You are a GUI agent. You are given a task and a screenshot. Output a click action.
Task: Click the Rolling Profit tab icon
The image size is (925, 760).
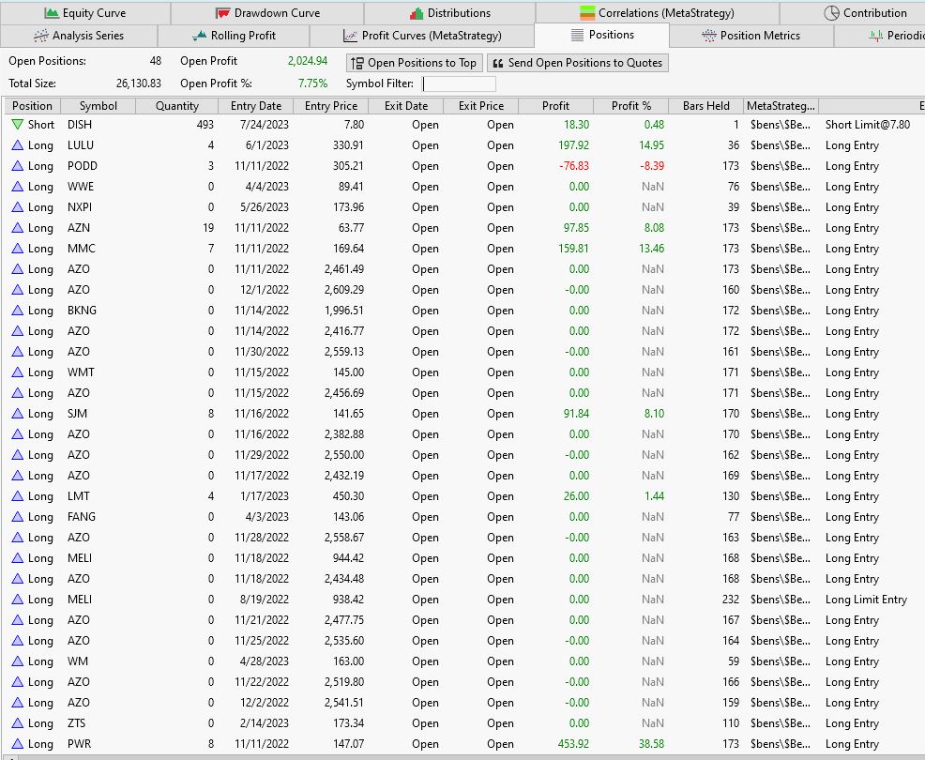coord(200,36)
